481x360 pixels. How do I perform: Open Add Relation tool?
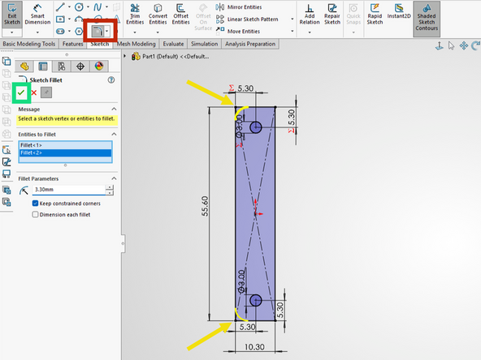pyautogui.click(x=310, y=15)
